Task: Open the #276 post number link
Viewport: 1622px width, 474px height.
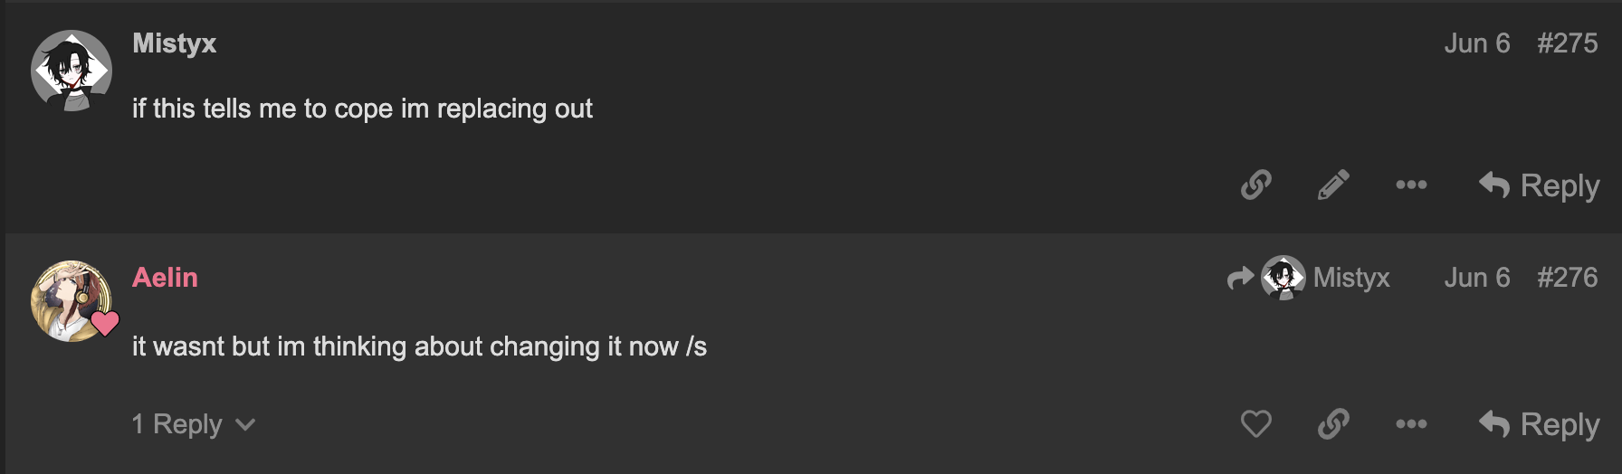Action: click(1567, 278)
